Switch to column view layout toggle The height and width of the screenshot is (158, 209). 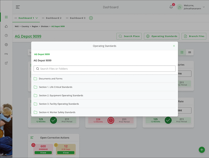190,52
